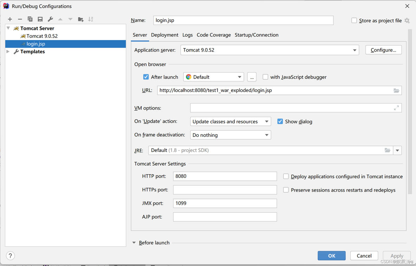Enable with JavaScript debugger

coord(265,77)
